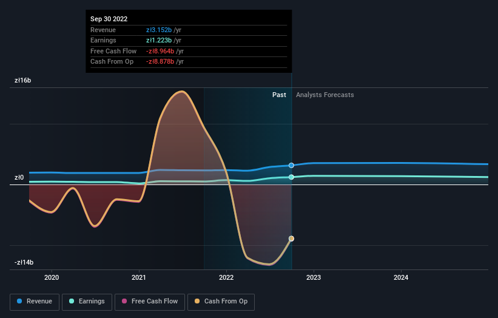498x318 pixels.
Task: Select the orange Cash From Op data point
Action: (291, 238)
